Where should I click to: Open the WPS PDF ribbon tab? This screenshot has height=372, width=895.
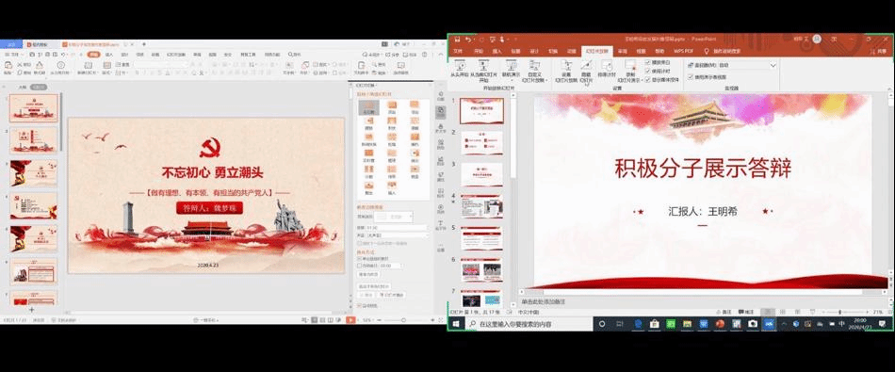pyautogui.click(x=683, y=51)
